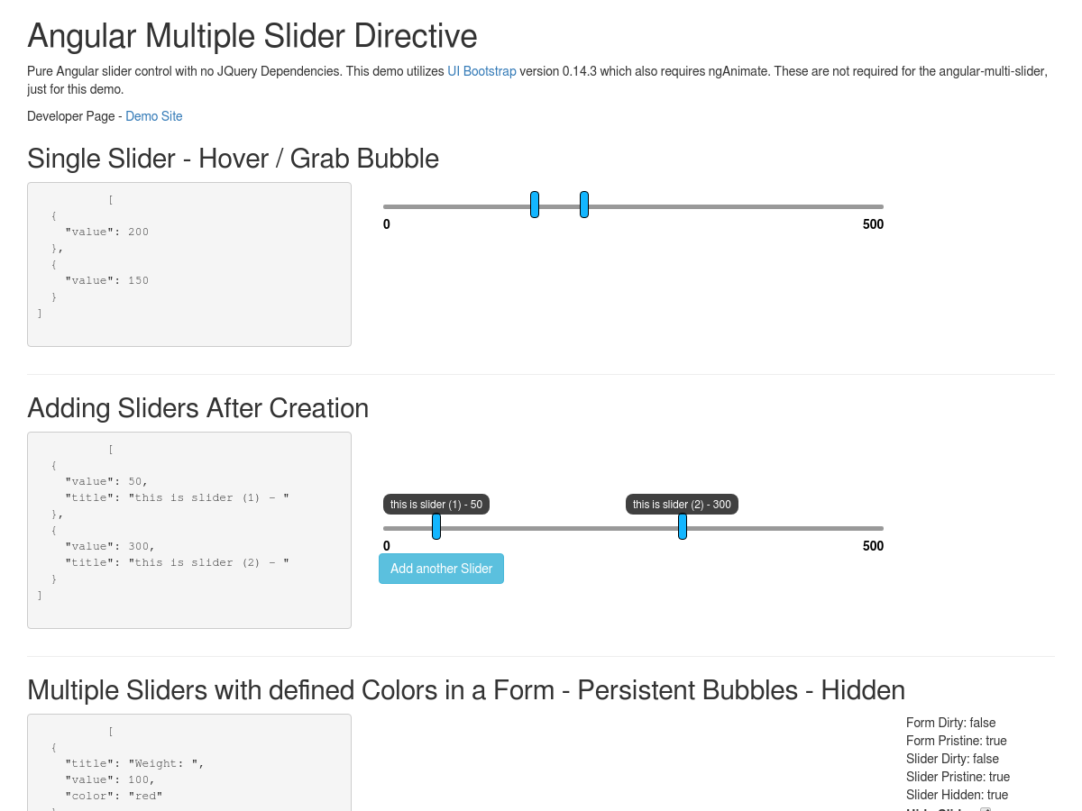Screen dimensions: 1082x811
Task: Click the "Adding Sliders After Creation" heading
Action: tap(198, 408)
